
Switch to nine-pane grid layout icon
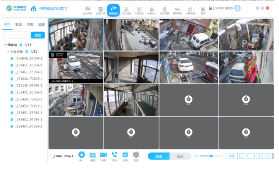click(267, 156)
